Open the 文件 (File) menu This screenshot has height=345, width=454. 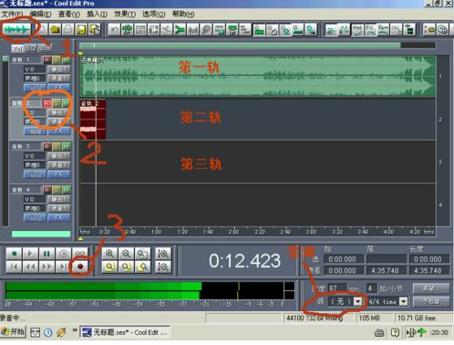click(12, 14)
